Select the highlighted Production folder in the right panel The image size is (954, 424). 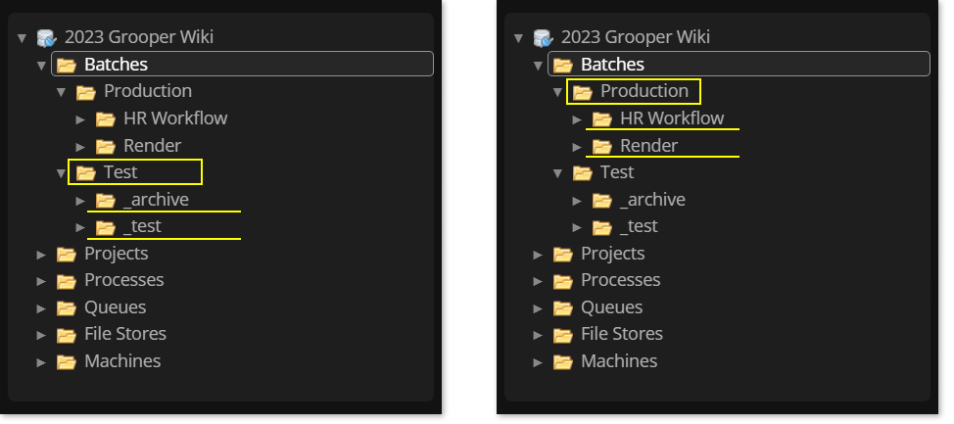click(x=644, y=91)
